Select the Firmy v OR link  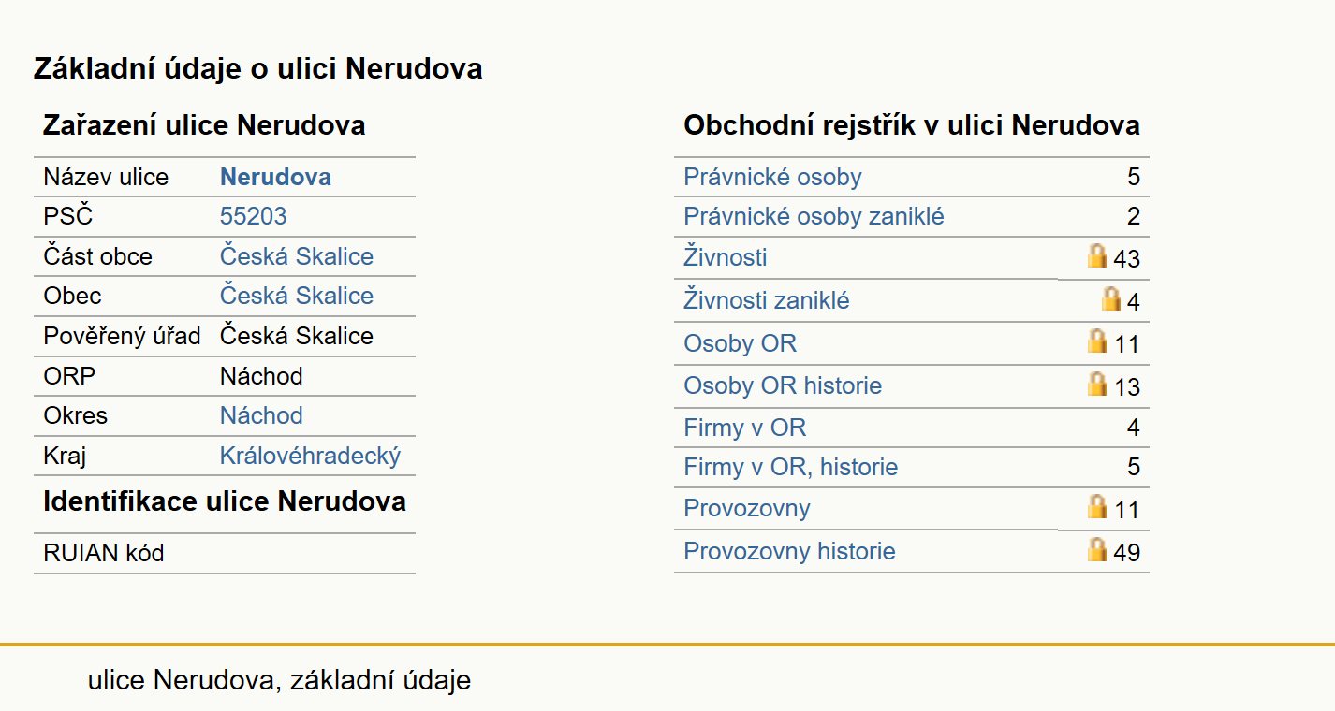coord(744,428)
